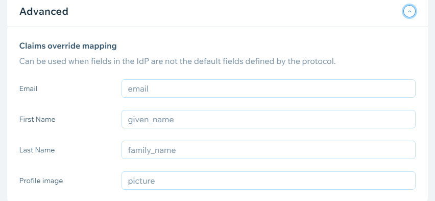
Task: Click the 'given_name' placeholder text
Action: (151, 120)
